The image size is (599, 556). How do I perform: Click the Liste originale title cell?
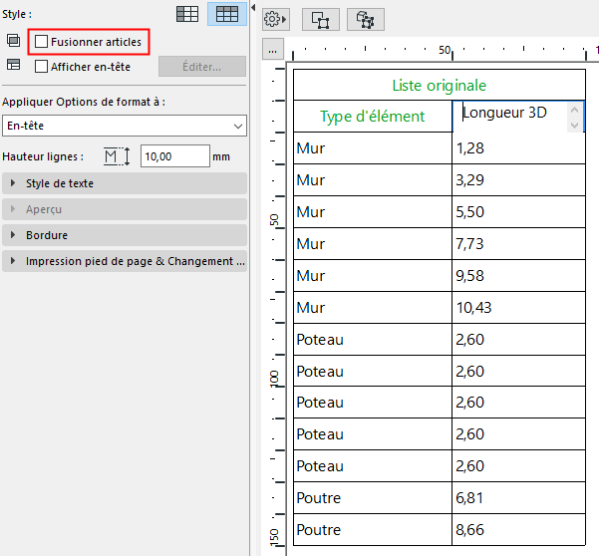[439, 86]
